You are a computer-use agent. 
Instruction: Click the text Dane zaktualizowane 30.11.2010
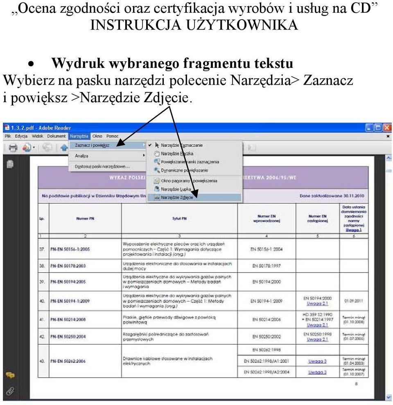click(332, 196)
